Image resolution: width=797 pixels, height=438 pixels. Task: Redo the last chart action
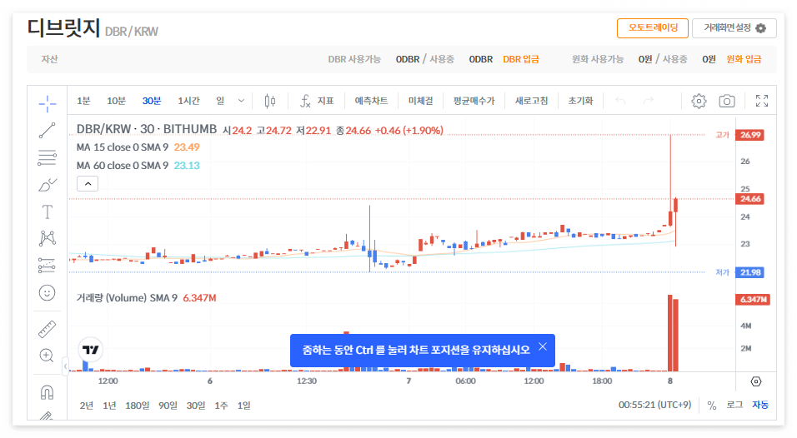point(648,101)
